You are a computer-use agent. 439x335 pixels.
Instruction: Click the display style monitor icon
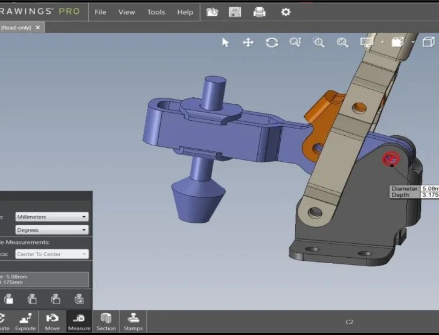click(367, 42)
